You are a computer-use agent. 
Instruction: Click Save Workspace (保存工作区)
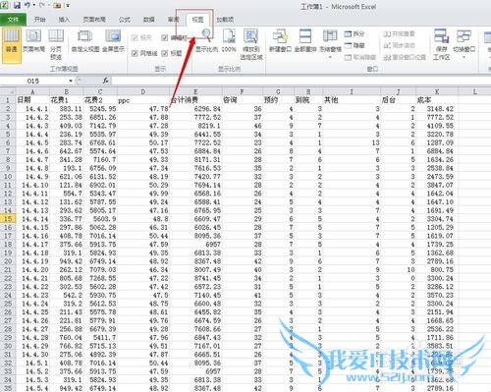coord(441,45)
